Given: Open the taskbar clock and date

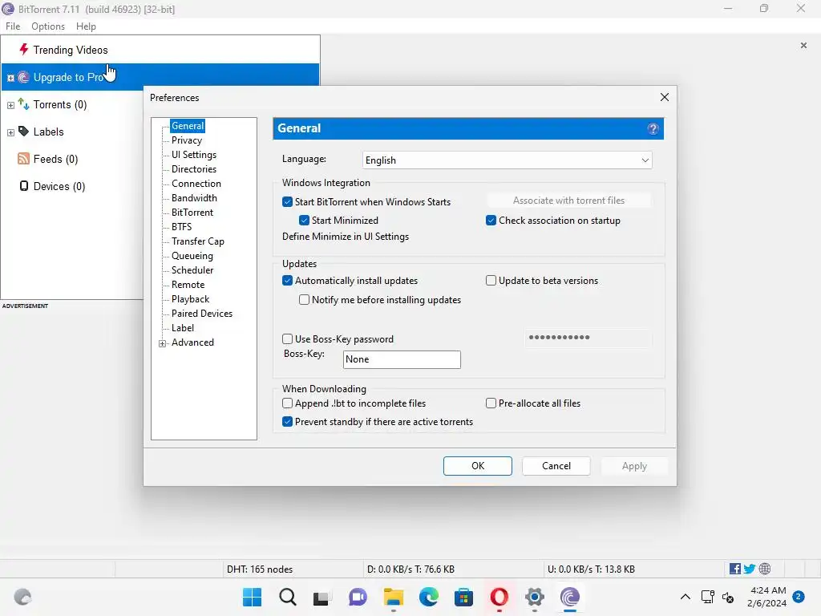Looking at the screenshot, I should (766, 597).
